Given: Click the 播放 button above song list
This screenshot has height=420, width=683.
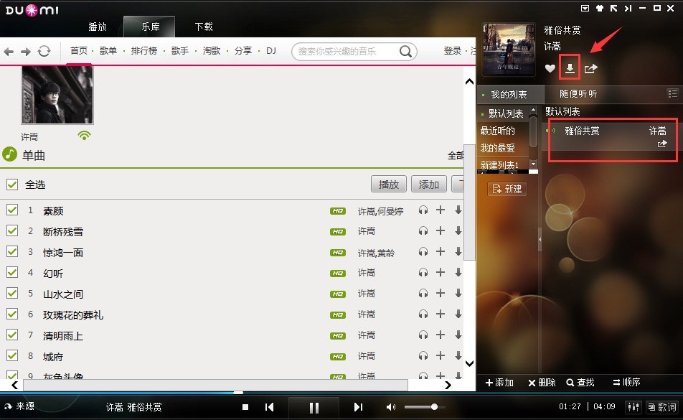Looking at the screenshot, I should [389, 185].
